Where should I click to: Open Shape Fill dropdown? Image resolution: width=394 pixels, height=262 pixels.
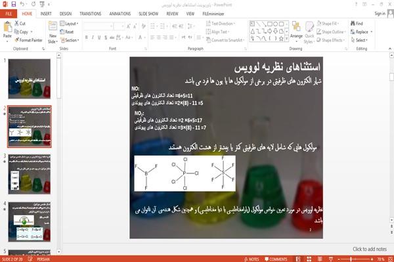(x=328, y=24)
